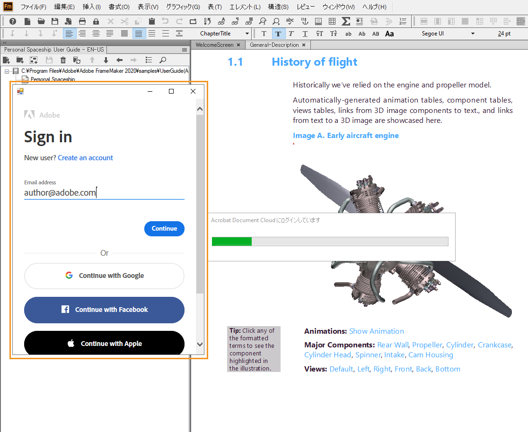Toggle italic text formatting

291,34
